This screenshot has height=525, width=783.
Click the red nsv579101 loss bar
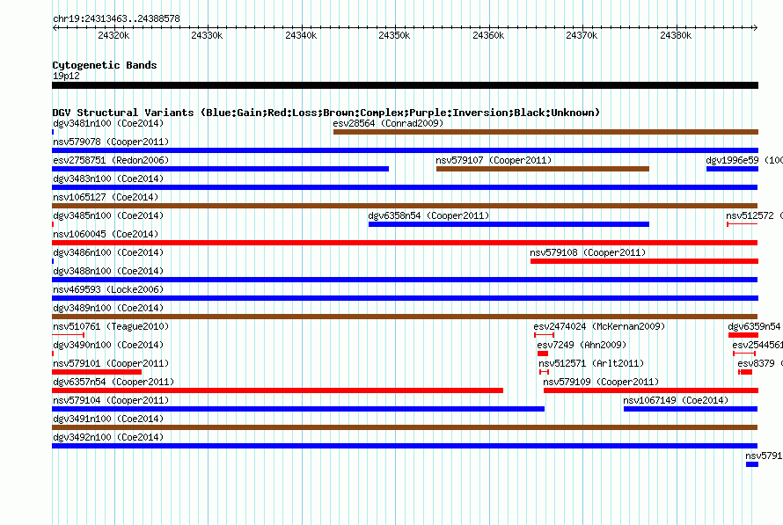point(97,372)
